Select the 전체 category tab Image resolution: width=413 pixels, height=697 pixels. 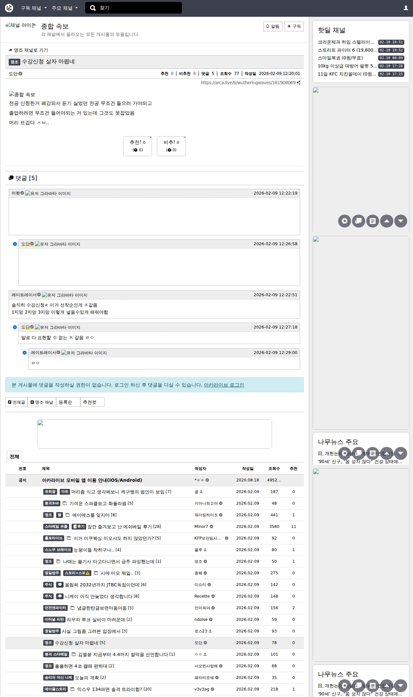pos(14,457)
